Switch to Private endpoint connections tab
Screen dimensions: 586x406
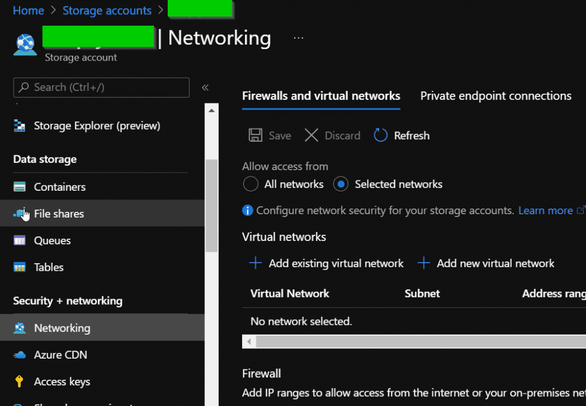tap(496, 96)
